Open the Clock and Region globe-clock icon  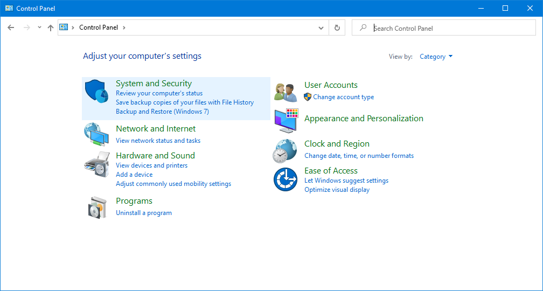[284, 151]
